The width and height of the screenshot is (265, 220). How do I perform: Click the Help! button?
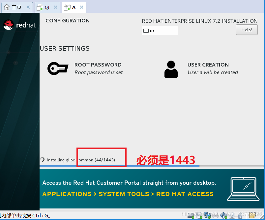tap(247, 30)
